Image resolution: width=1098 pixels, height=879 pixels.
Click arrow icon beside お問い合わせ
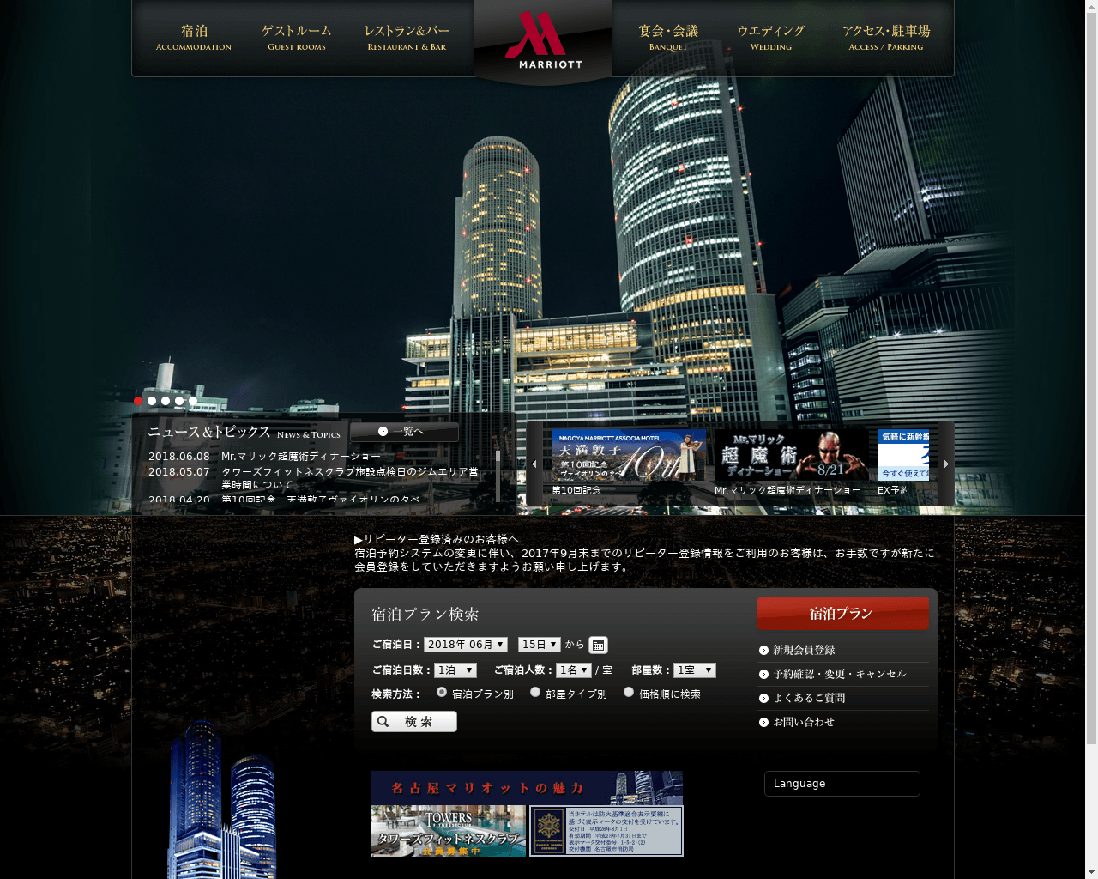(x=763, y=722)
